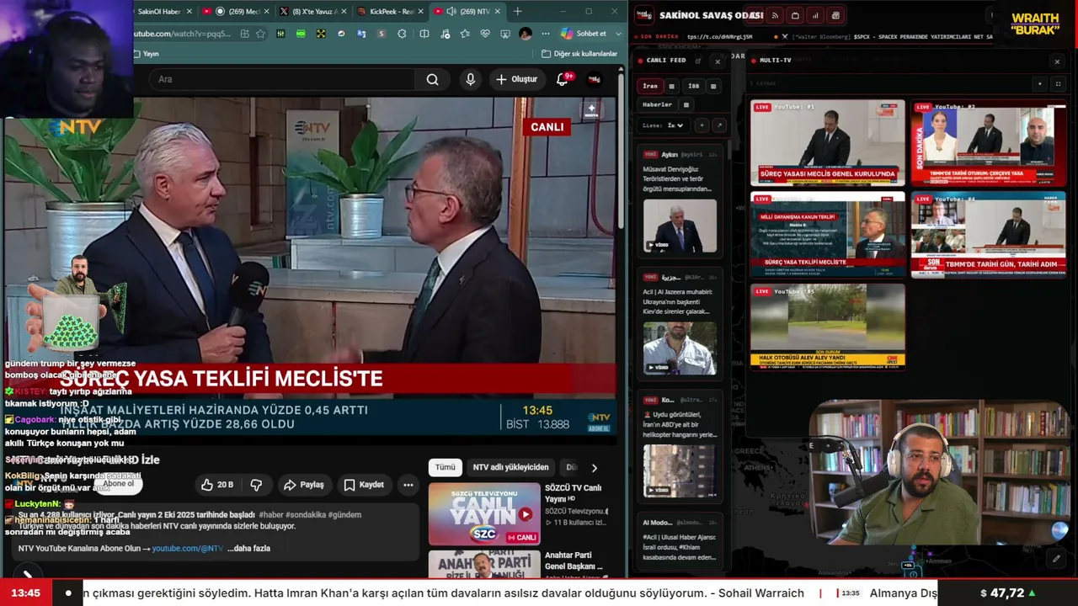Open the arrow icon beside the Liste add button
The image size is (1078, 606).
[x=718, y=125]
